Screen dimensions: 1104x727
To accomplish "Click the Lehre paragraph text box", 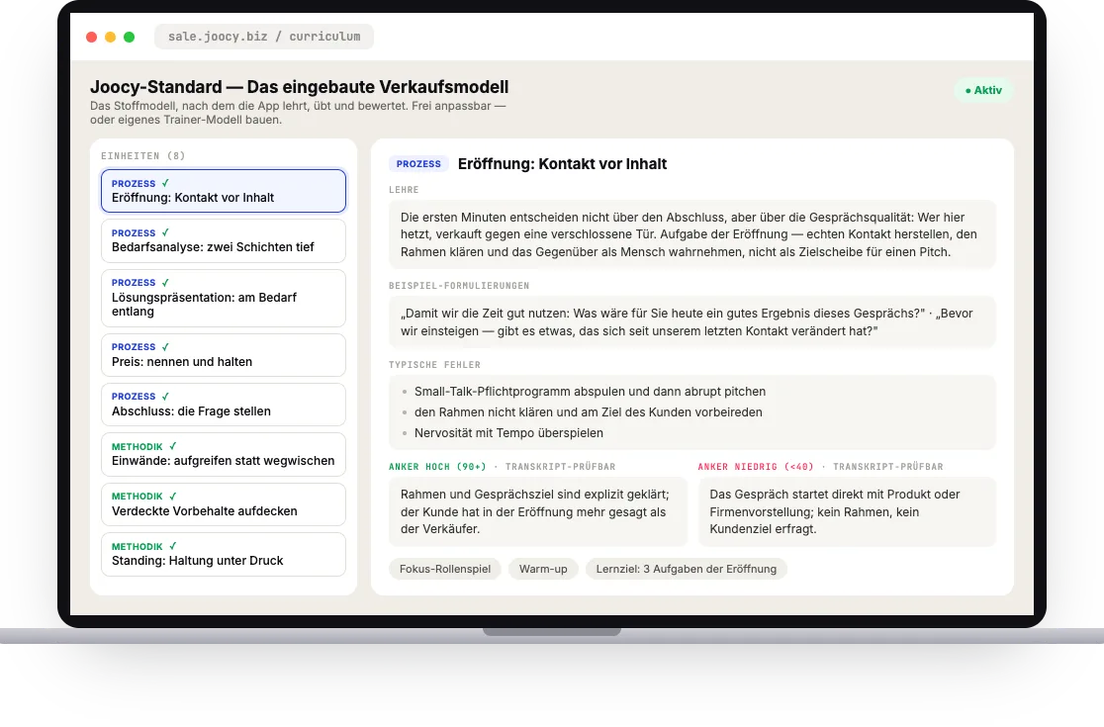I will [x=692, y=234].
